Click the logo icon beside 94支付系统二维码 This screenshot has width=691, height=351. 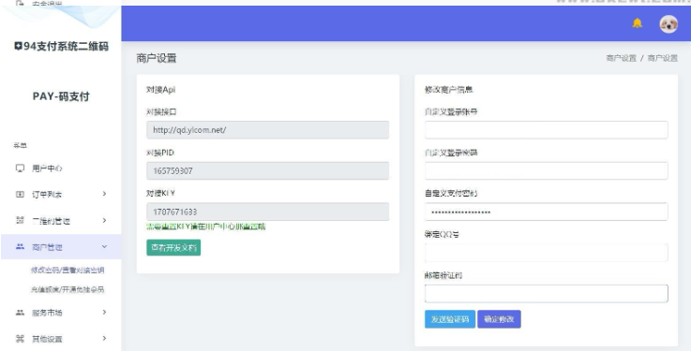point(18,46)
